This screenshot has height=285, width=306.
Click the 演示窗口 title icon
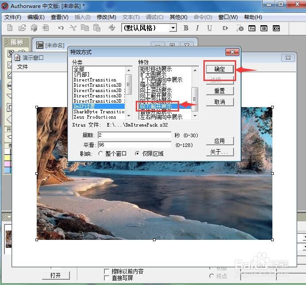[18, 58]
